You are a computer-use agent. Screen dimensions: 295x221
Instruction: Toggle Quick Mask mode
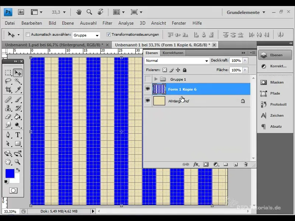pos(13,190)
